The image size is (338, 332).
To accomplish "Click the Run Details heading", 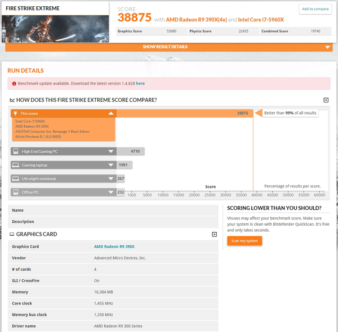I will click(x=25, y=70).
